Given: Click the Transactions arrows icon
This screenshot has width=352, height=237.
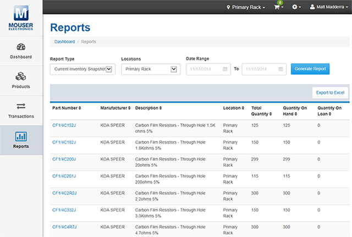Looking at the screenshot, I should tap(21, 106).
